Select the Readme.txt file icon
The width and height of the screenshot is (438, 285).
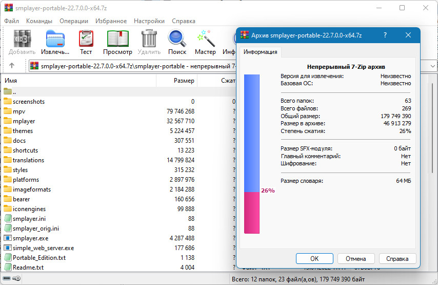[x=8, y=267]
